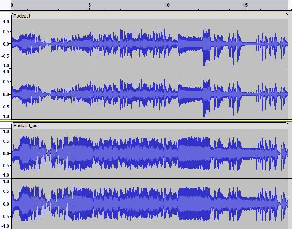The image size is (292, 229).
Task: Select the Podcast clip title bar
Action: (x=149, y=16)
